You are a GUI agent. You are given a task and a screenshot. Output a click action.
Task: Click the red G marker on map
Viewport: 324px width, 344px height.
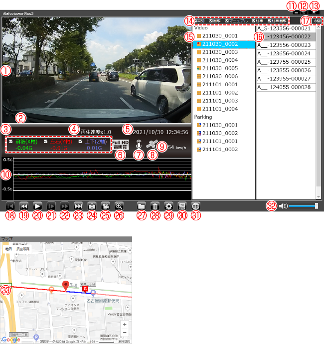pyautogui.click(x=85, y=289)
